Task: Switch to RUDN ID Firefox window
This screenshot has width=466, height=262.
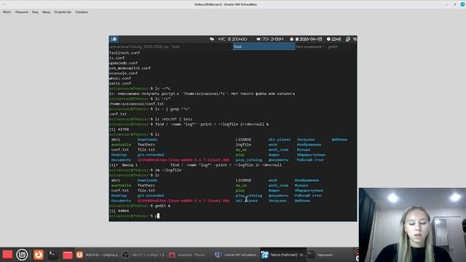Action: point(98,255)
